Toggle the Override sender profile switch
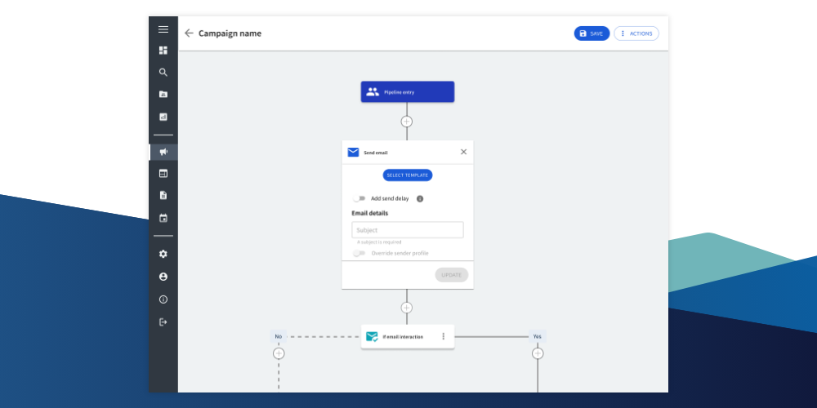Viewport: 817px width, 408px height. (x=359, y=253)
